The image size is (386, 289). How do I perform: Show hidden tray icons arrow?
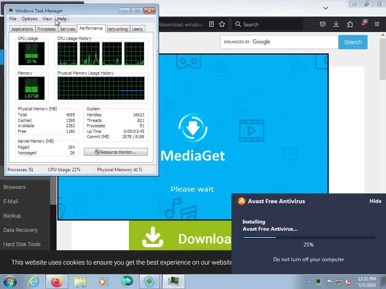click(x=309, y=282)
